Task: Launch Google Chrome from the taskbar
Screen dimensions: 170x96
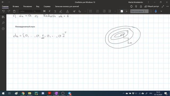Action: point(23,93)
